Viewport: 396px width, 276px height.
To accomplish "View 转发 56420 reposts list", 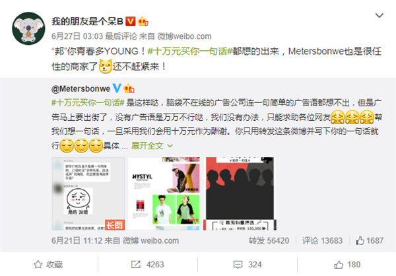I will point(269,240).
